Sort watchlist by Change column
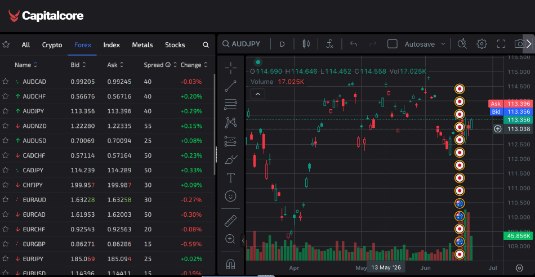Screen dimensions: 535x277 tap(194, 65)
